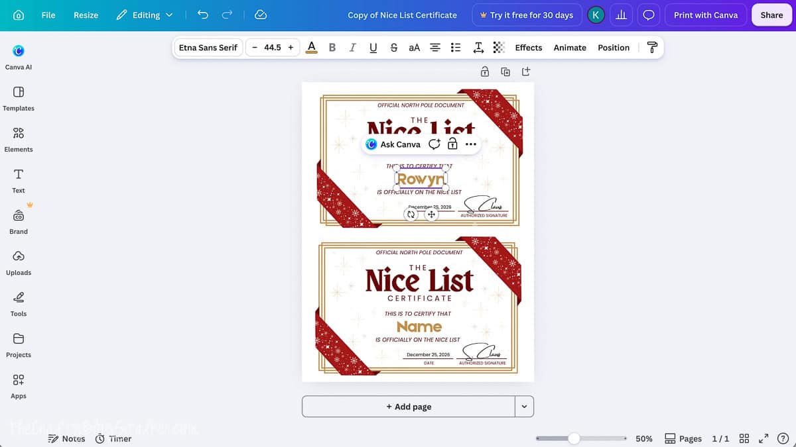The width and height of the screenshot is (796, 447).
Task: Open text Effects
Action: coord(529,48)
